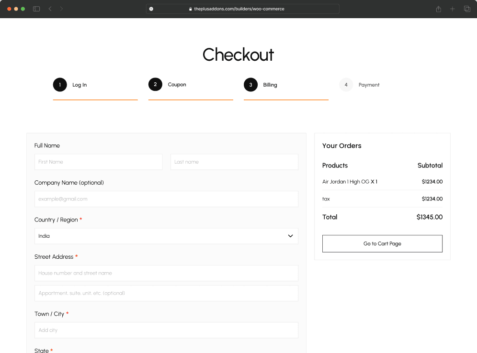477x353 pixels.
Task: Click the Add city input field
Action: point(166,330)
